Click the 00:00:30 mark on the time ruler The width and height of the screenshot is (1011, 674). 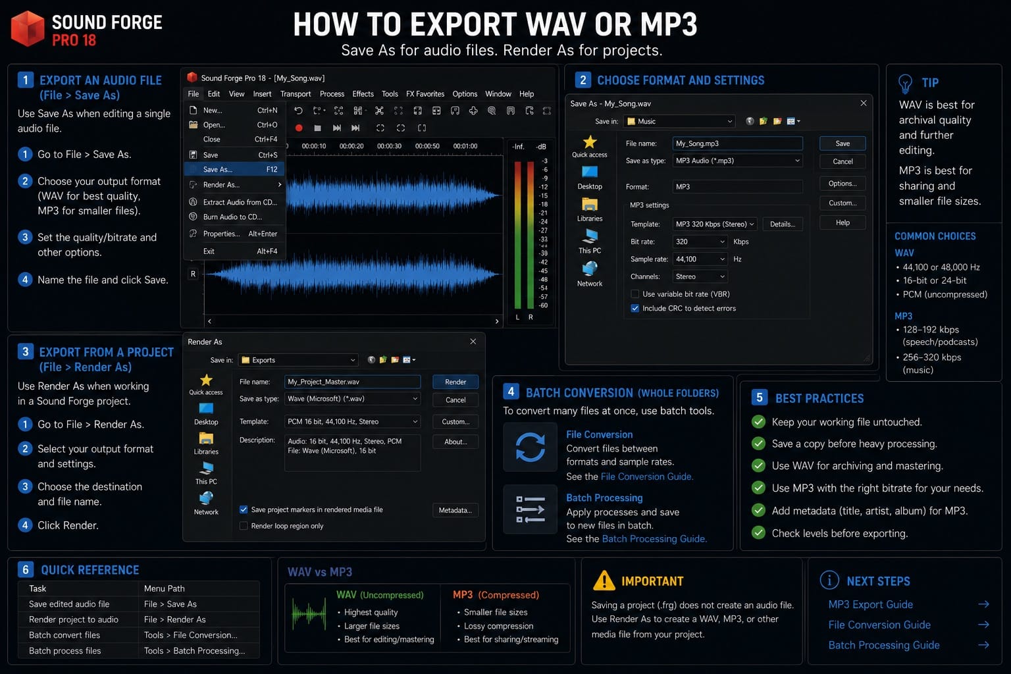(x=389, y=146)
